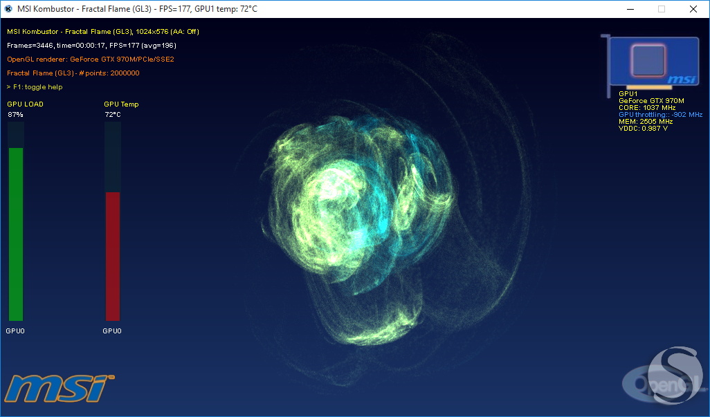Click "OpenGL renderer: GeForce GTX 970M/PCIe/SSE2"
This screenshot has height=417, width=710.
pos(91,59)
